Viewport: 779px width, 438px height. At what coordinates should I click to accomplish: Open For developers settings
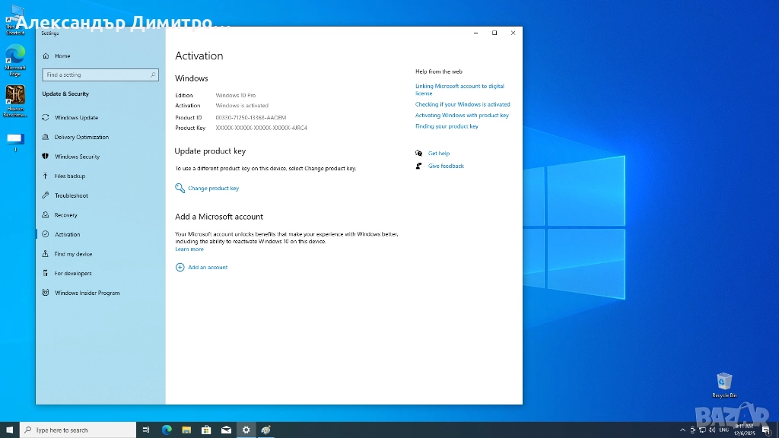(x=73, y=274)
